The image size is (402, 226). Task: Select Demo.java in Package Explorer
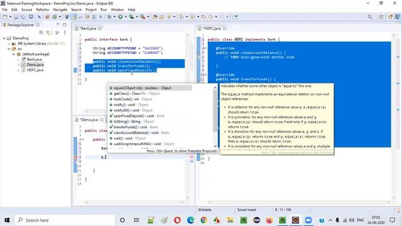pyautogui.click(x=35, y=65)
